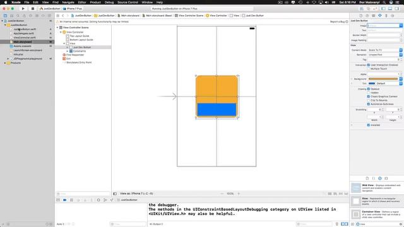The height and width of the screenshot is (227, 404).
Task: Select Assets.xcassets in project navigator
Action: (23, 46)
